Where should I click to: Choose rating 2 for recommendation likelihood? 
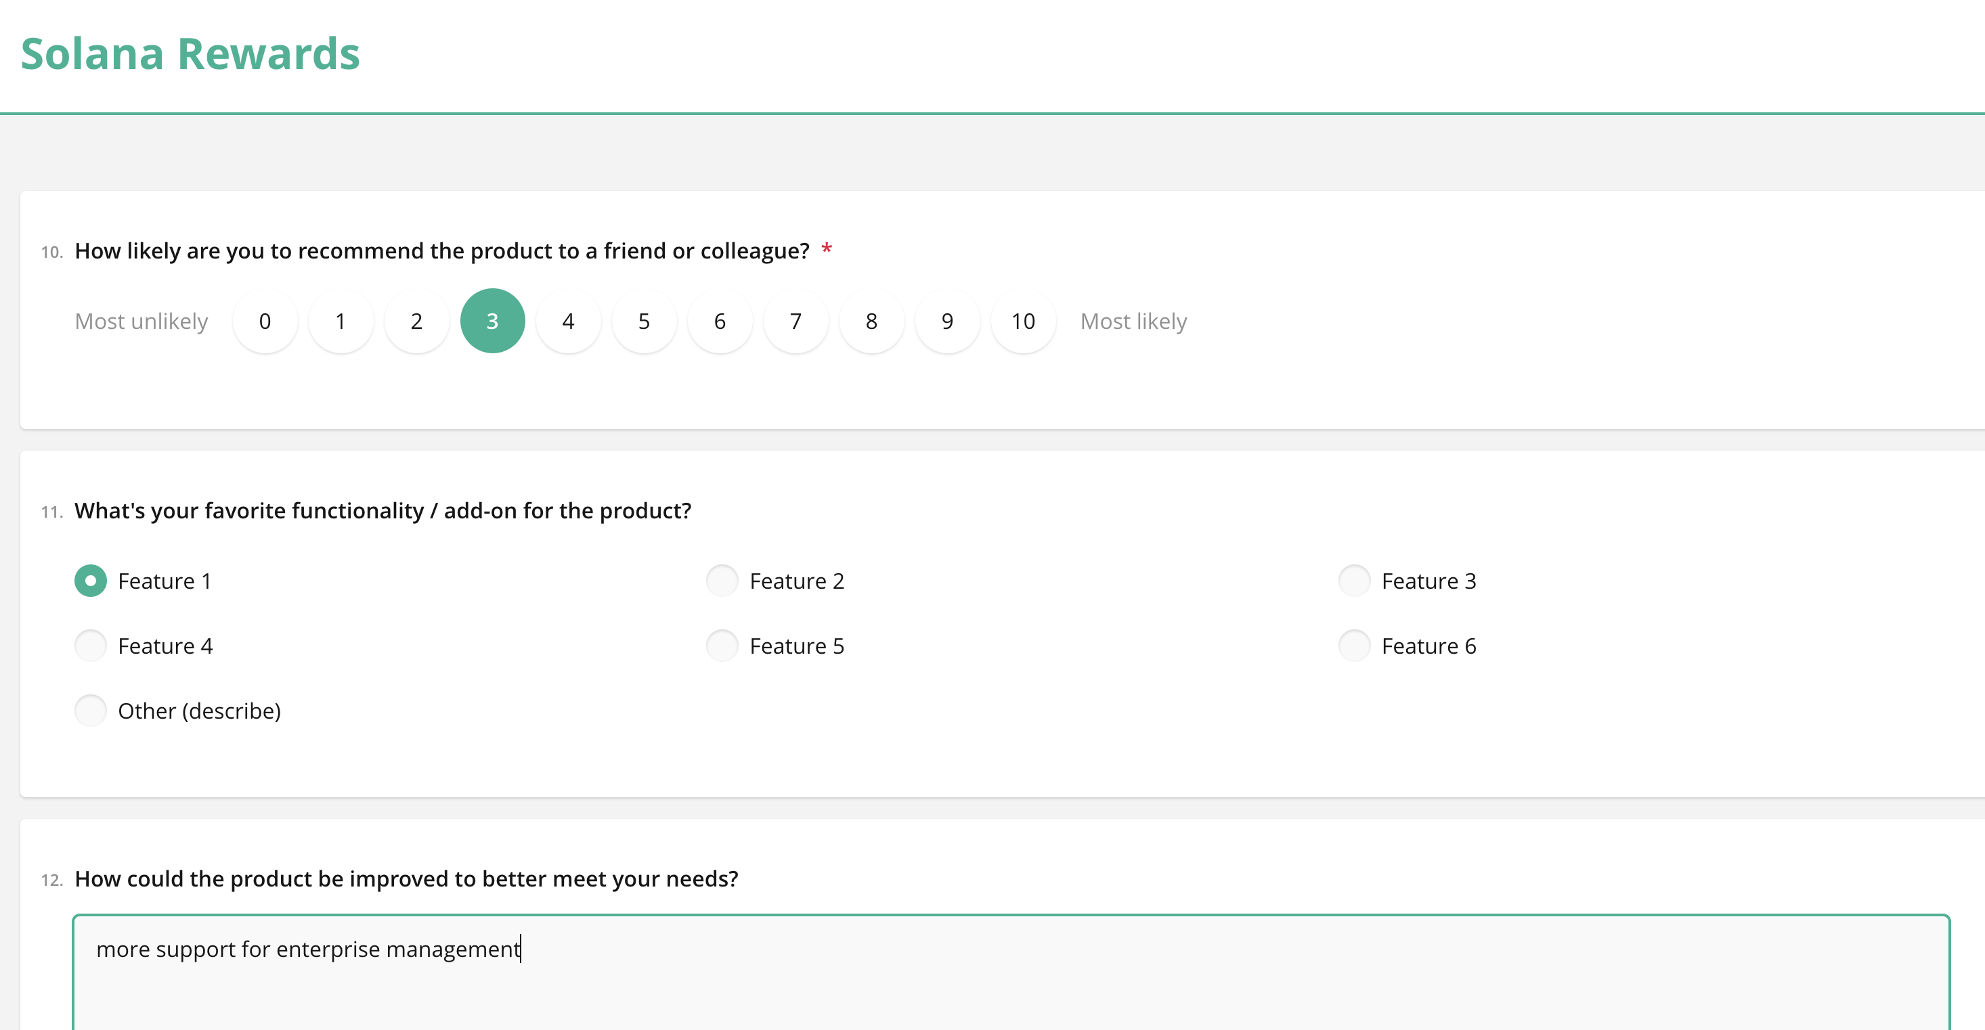(x=416, y=321)
